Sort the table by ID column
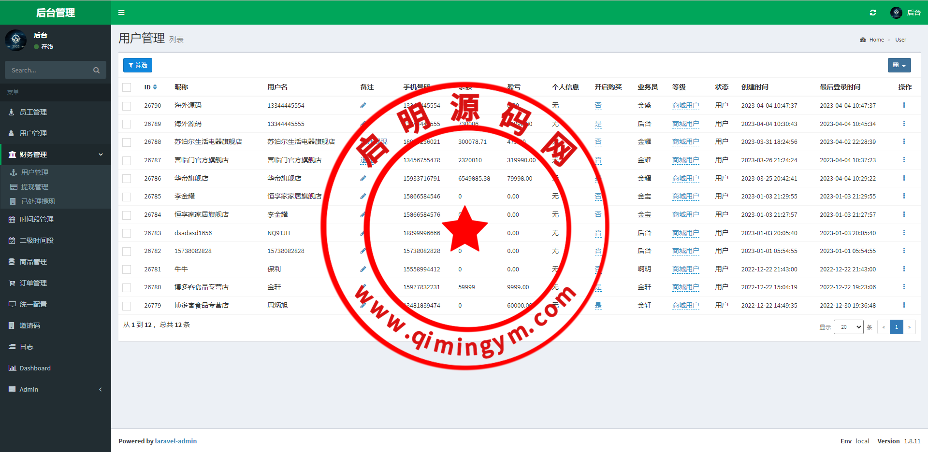The width and height of the screenshot is (928, 452). point(155,87)
